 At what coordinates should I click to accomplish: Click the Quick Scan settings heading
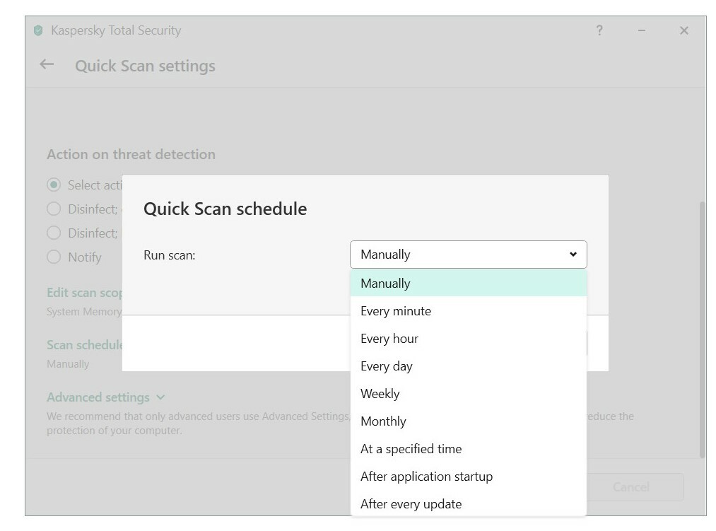point(145,66)
